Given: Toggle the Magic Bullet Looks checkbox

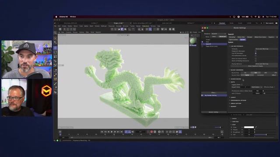Looking at the screenshot, I should 202,46.
